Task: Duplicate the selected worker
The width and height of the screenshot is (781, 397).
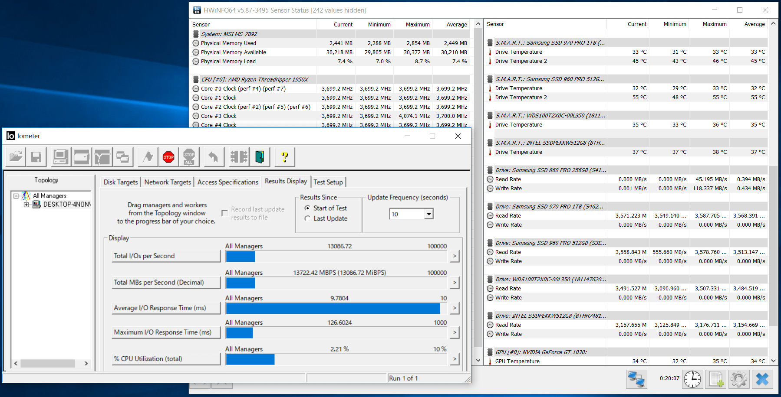Action: 122,157
